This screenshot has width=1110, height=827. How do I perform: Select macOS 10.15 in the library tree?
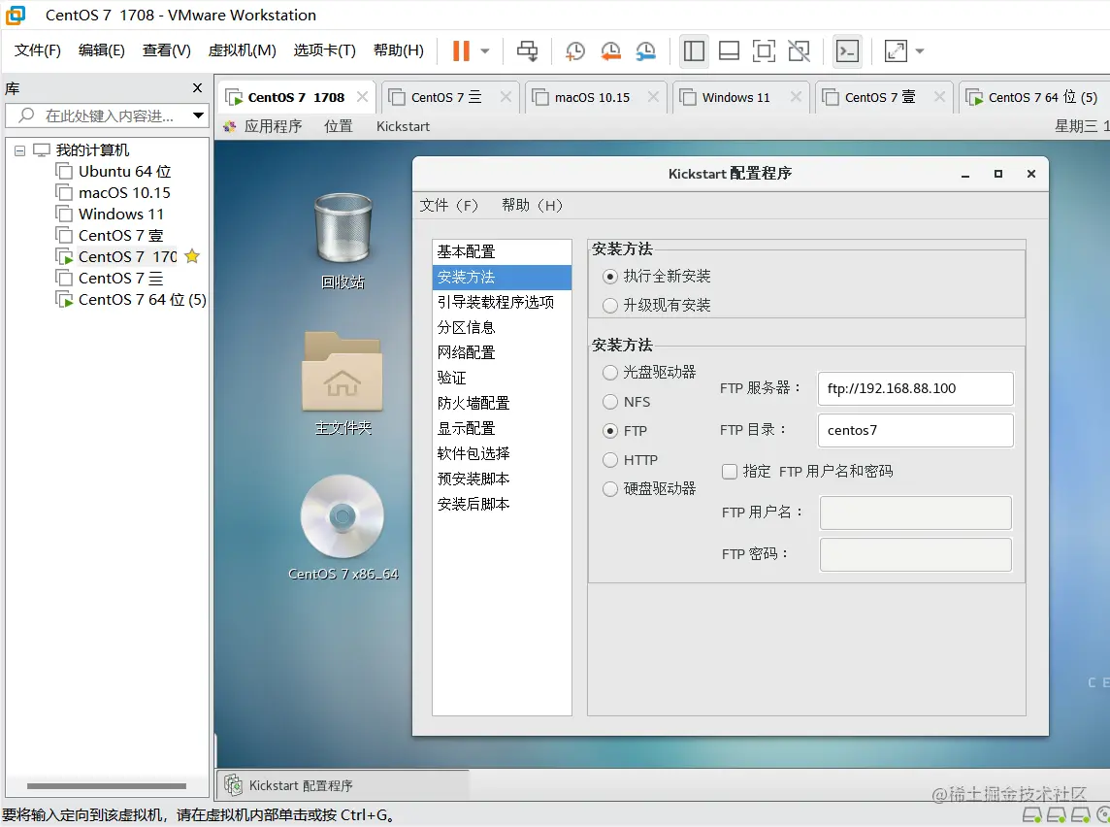tap(114, 192)
